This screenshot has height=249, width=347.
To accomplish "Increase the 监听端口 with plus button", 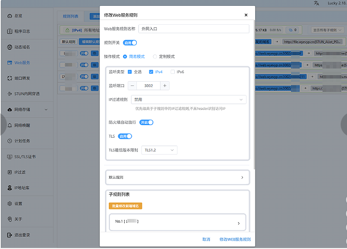I will [x=165, y=85].
